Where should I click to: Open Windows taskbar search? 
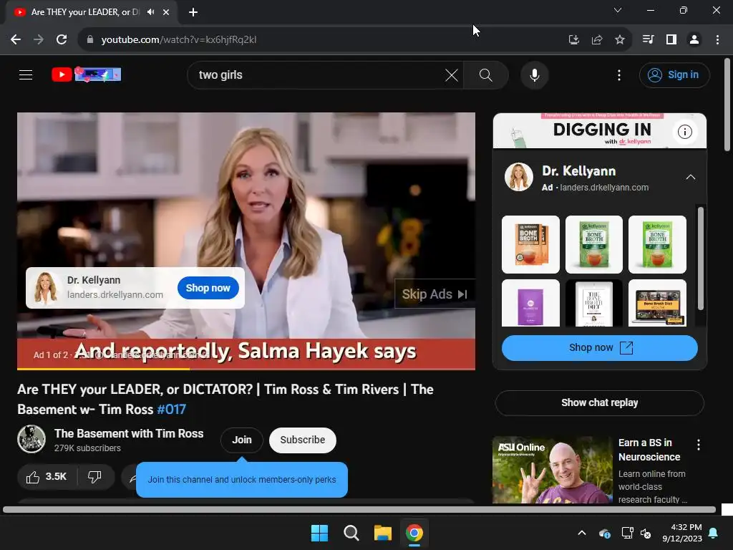[351, 533]
